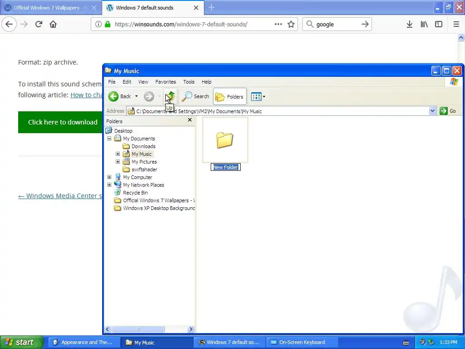
Task: Open the Firefox hamburger menu
Action: pyautogui.click(x=456, y=24)
